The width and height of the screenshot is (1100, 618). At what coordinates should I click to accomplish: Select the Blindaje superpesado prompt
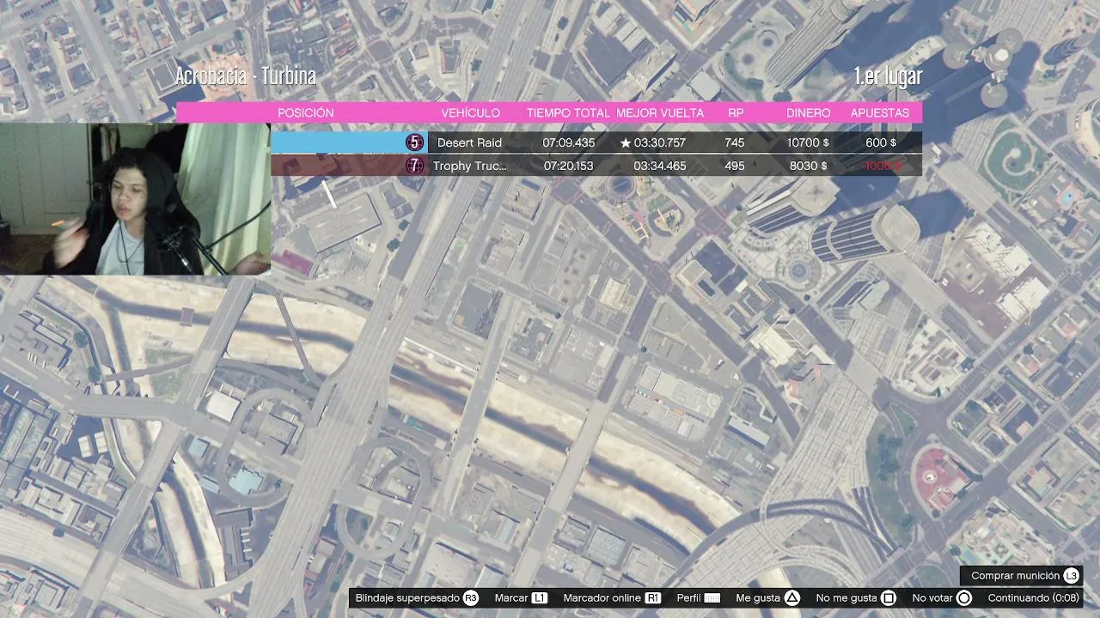(x=407, y=598)
